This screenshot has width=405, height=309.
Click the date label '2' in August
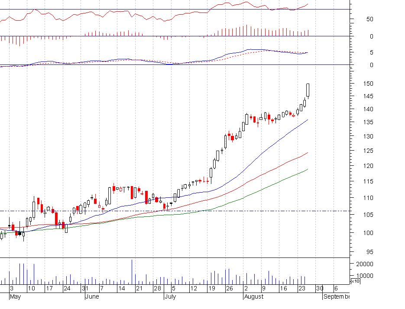click(246, 288)
